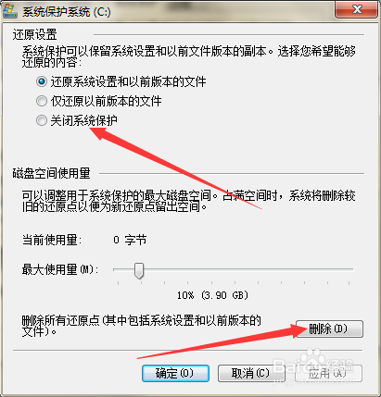Image resolution: width=381 pixels, height=397 pixels.
Task: Click the title text 系统保护系统 (C:)
Action: pos(67,12)
